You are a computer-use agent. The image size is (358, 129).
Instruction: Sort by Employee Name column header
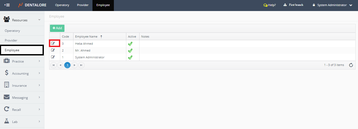pyautogui.click(x=86, y=37)
